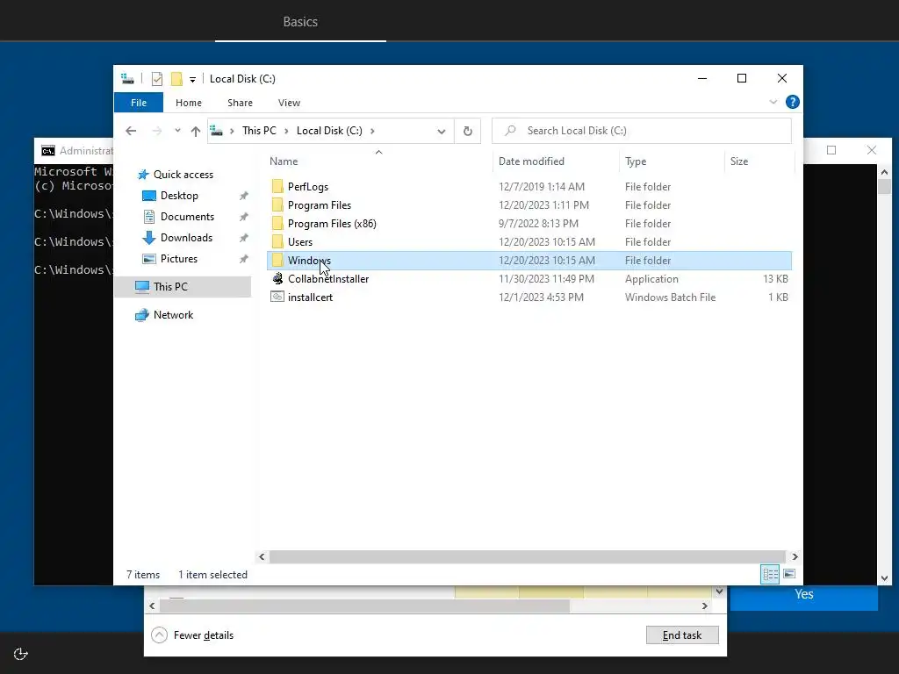Switch to Details view layout icon

point(770,574)
